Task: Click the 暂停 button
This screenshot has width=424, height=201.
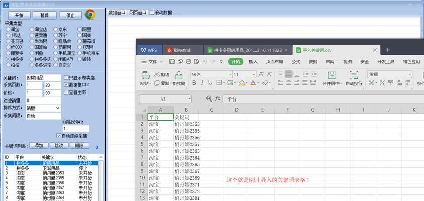Action: point(45,15)
